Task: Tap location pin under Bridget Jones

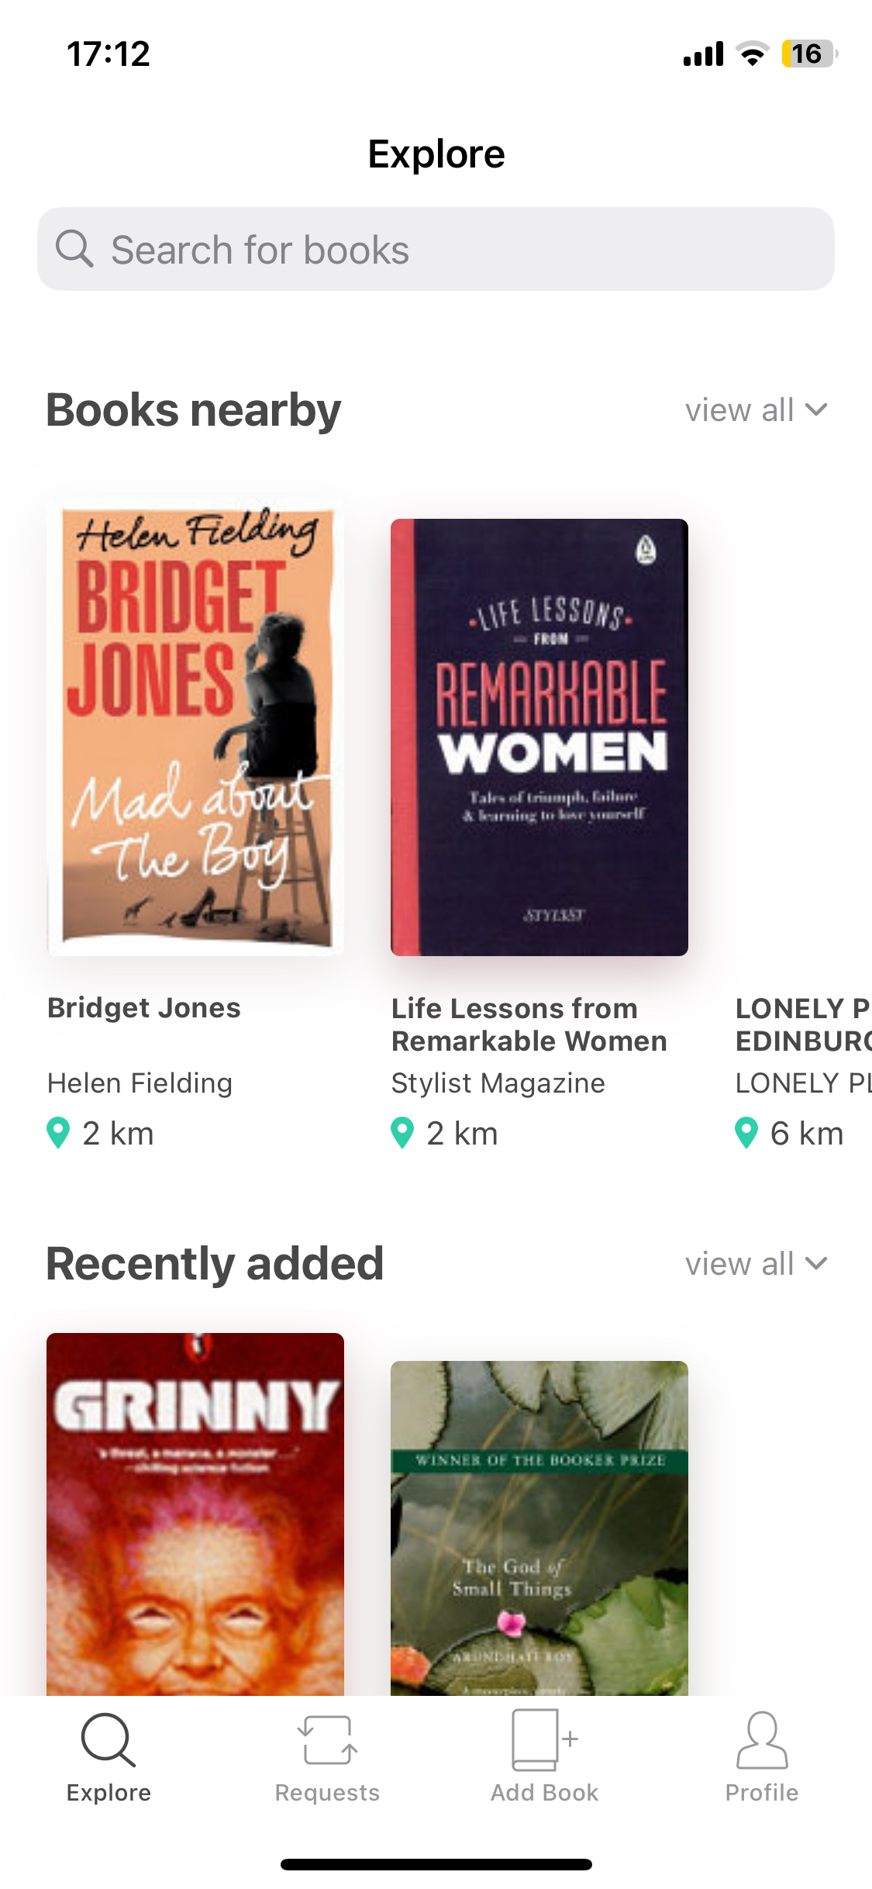Action: pyautogui.click(x=58, y=1133)
